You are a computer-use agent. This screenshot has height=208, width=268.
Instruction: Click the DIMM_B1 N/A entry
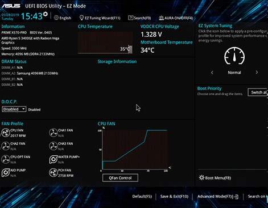(12, 79)
